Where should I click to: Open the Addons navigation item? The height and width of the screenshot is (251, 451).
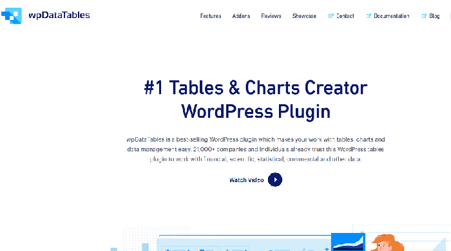point(241,16)
